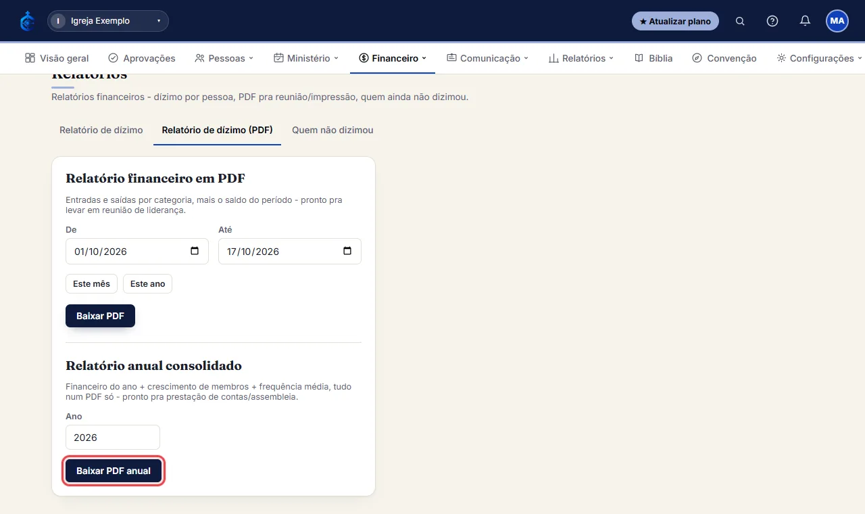Switch to Relatório de dízimo tab

pyautogui.click(x=101, y=130)
